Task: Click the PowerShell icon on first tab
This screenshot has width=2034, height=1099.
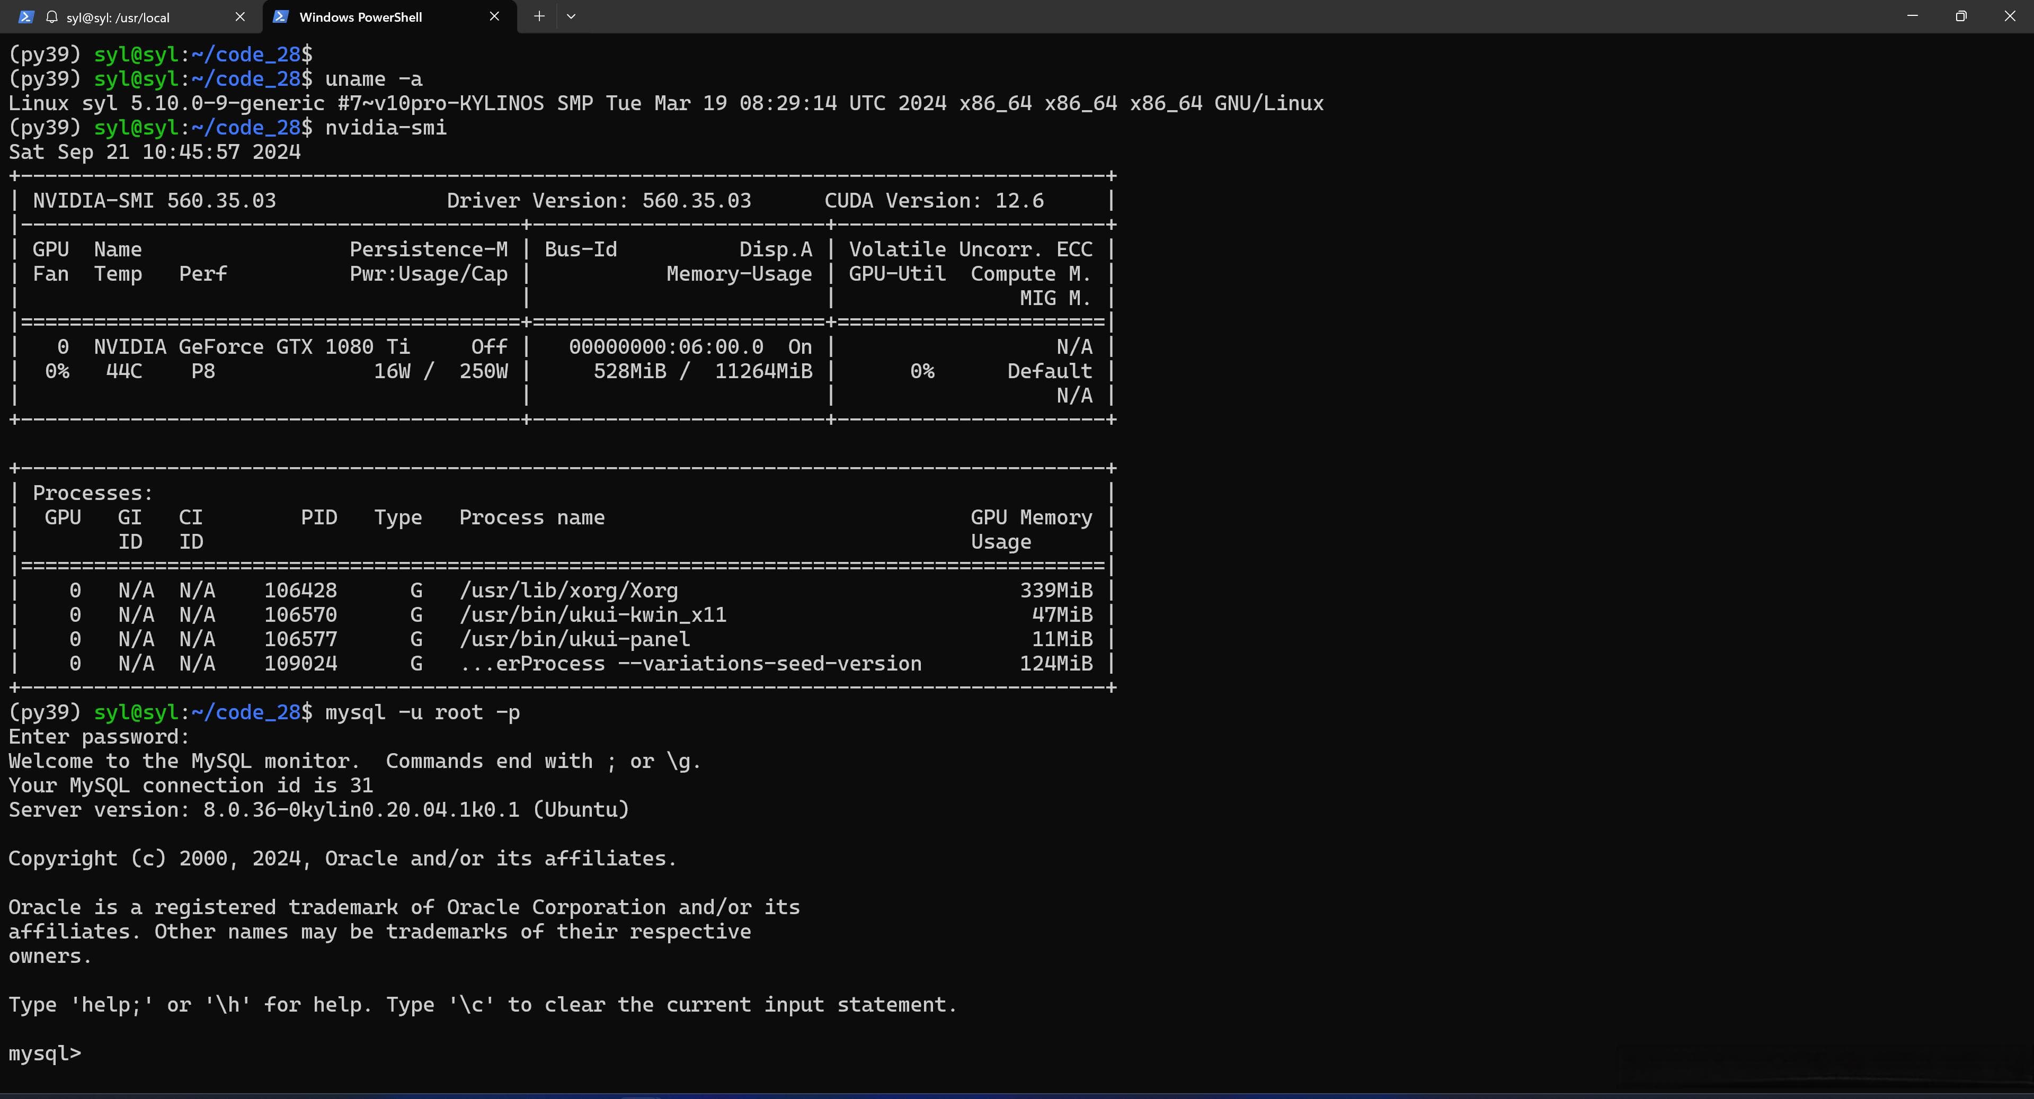Action: coord(26,16)
